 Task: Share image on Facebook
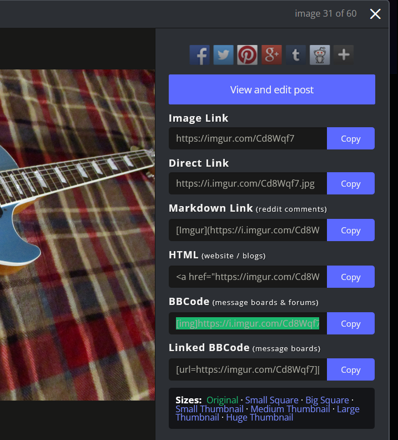coord(200,55)
